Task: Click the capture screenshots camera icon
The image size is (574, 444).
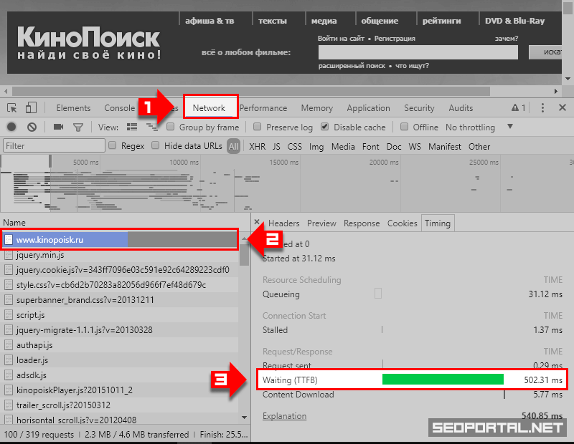Action: coord(58,127)
